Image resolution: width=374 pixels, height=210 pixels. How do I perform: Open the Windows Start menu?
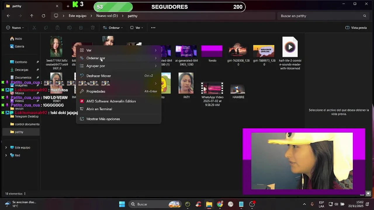tap(122, 204)
